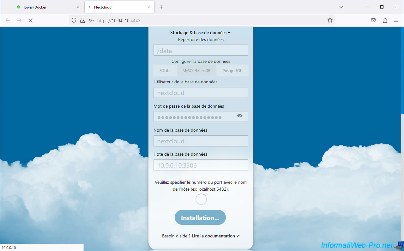Click the Installation button
This screenshot has width=404, height=251.
(x=200, y=218)
